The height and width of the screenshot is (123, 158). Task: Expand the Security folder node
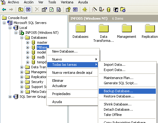(x=22, y=82)
